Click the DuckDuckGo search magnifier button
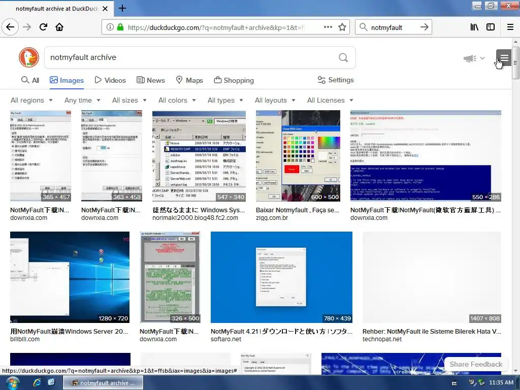This screenshot has width=520, height=390. click(x=343, y=58)
